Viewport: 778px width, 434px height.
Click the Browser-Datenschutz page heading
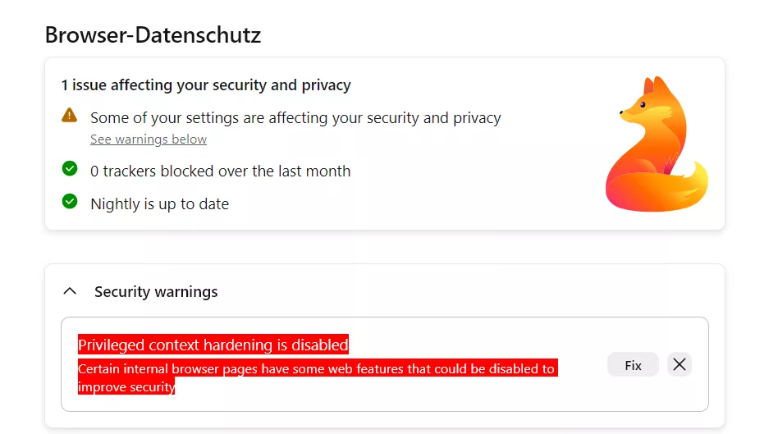(x=153, y=34)
